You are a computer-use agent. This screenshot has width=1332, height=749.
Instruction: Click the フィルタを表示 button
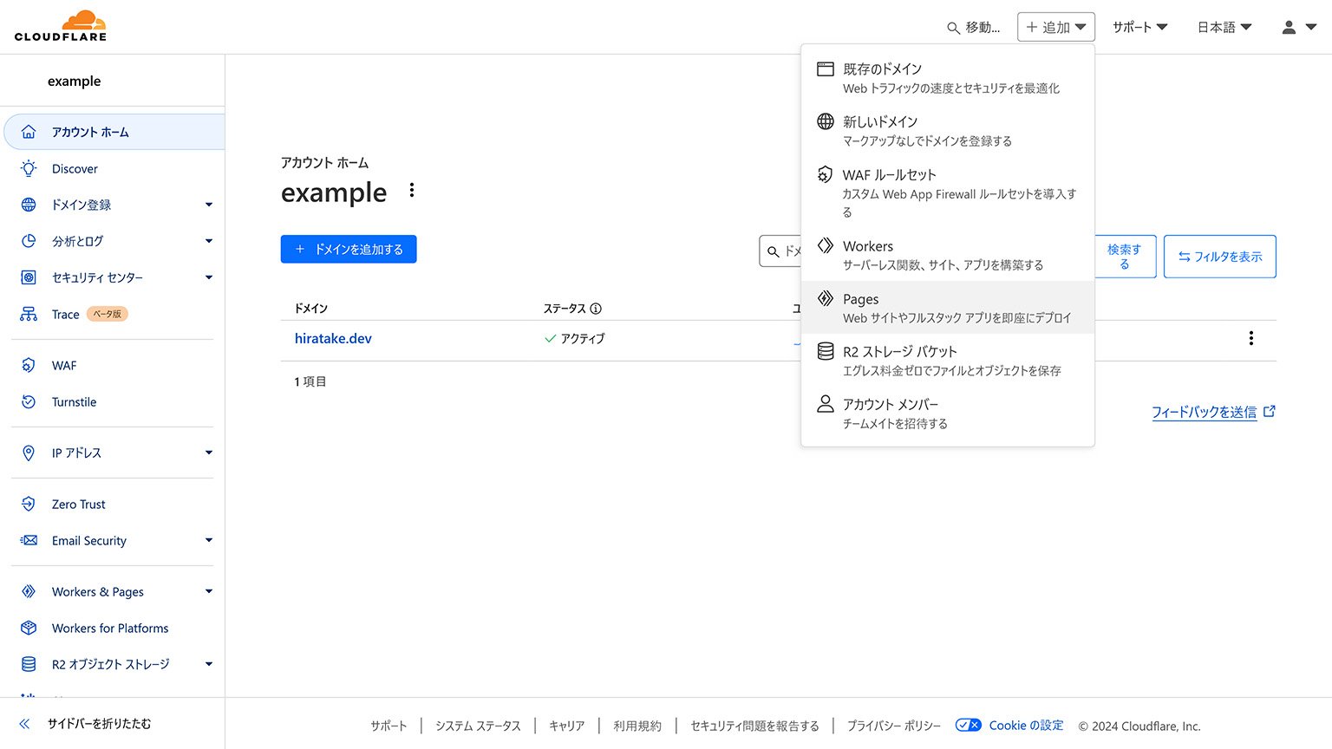pyautogui.click(x=1220, y=257)
